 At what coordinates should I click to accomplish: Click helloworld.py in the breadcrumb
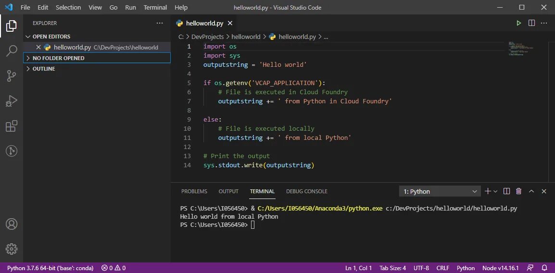coord(292,37)
